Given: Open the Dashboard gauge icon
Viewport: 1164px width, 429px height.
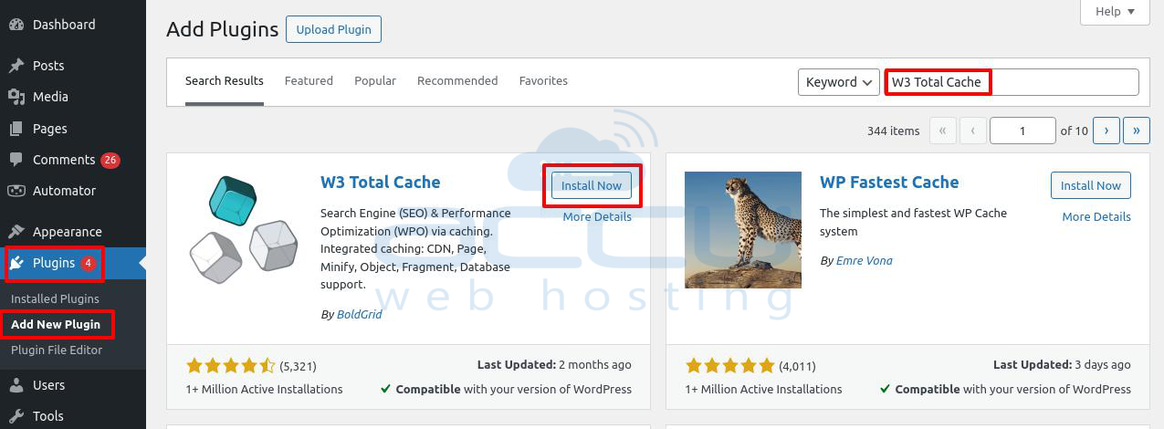Looking at the screenshot, I should tap(16, 25).
